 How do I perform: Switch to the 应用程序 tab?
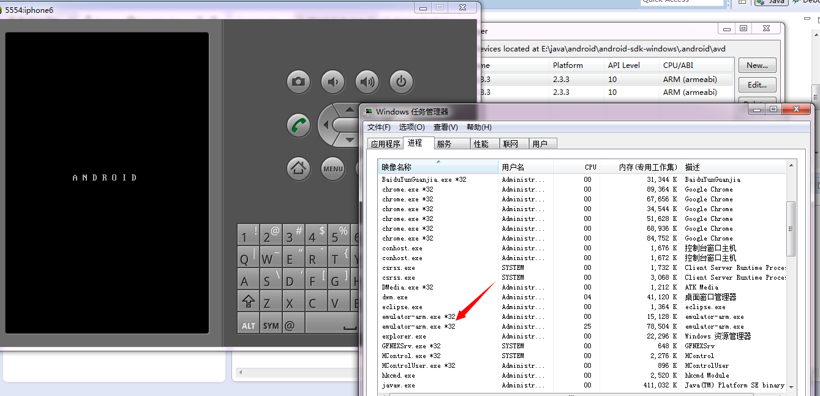(x=385, y=144)
